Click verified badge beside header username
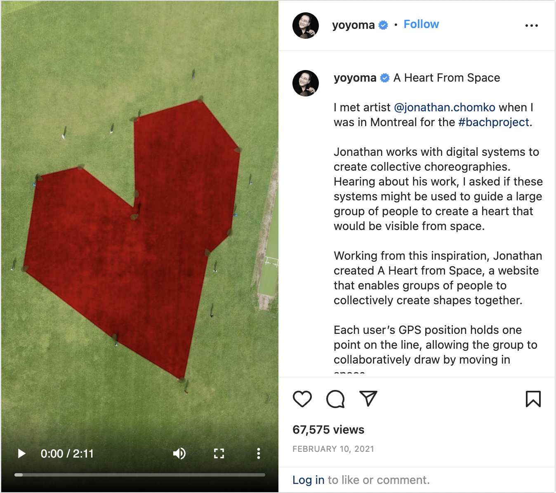The image size is (556, 493). click(x=383, y=25)
